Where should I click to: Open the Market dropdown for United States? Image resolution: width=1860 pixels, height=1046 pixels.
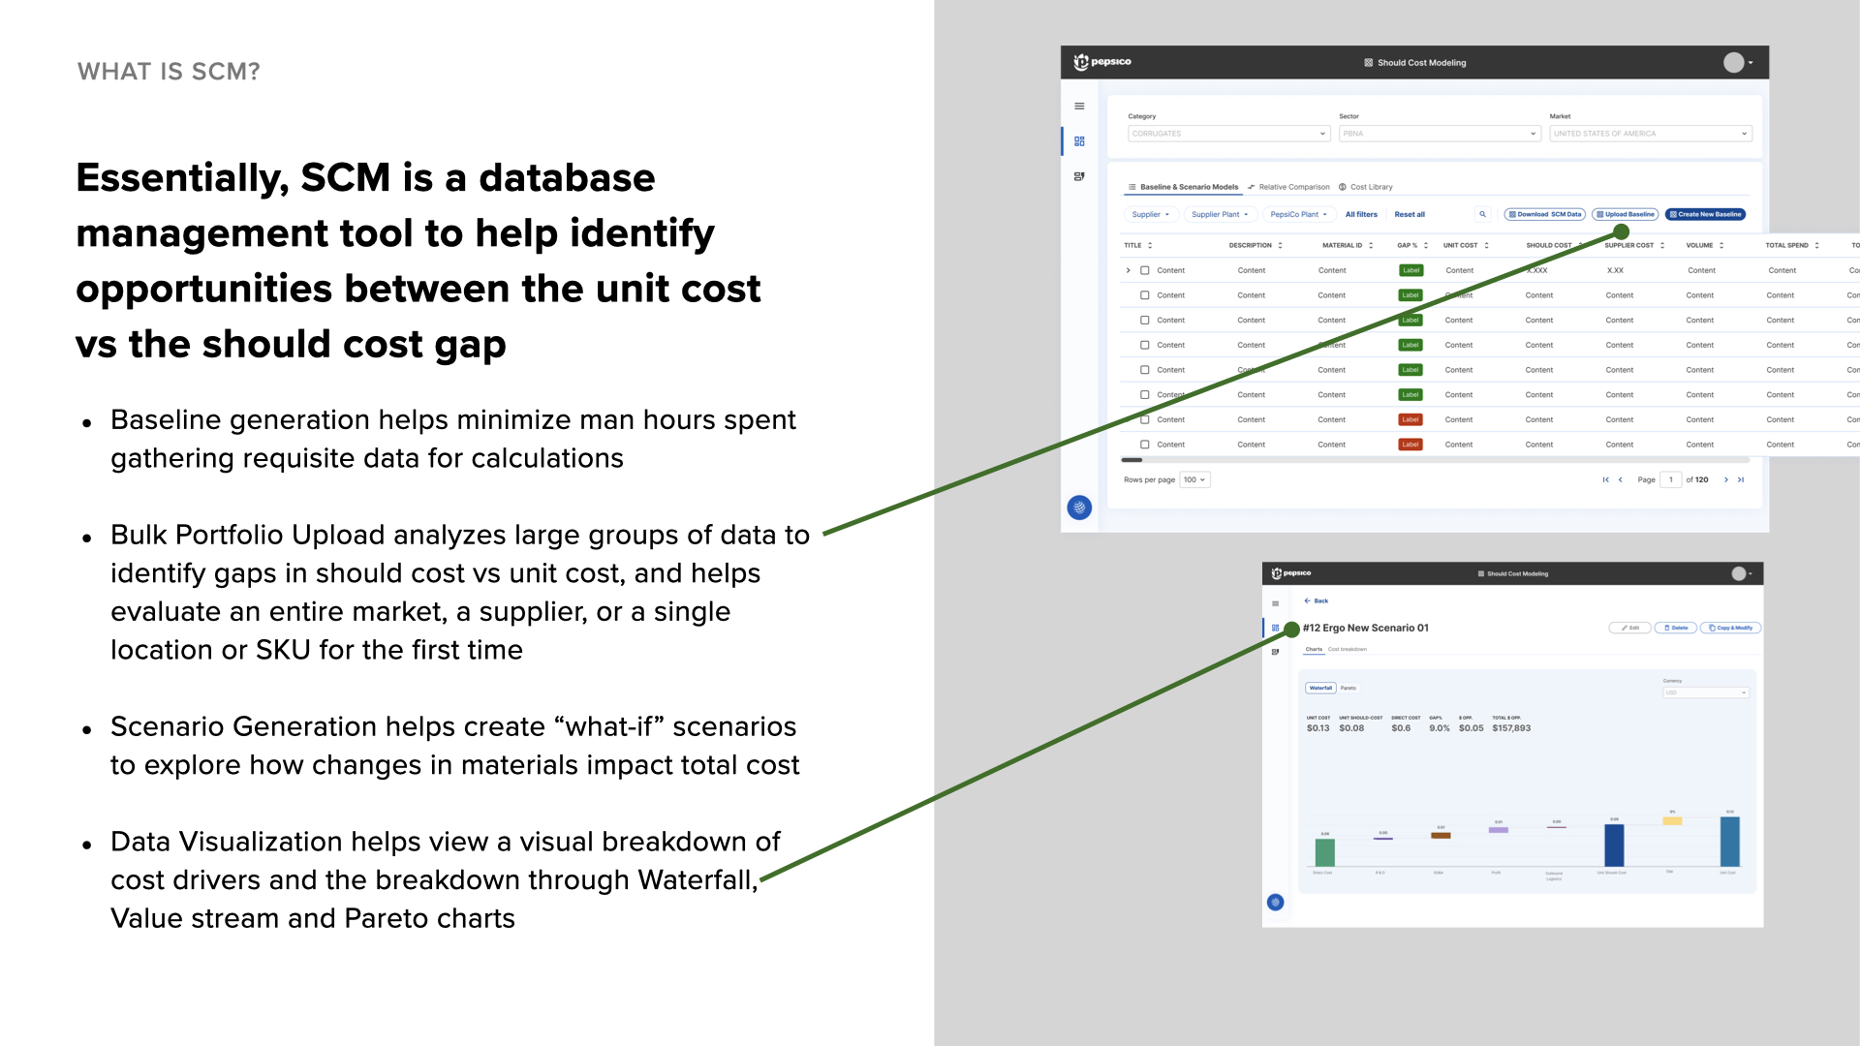1650,134
